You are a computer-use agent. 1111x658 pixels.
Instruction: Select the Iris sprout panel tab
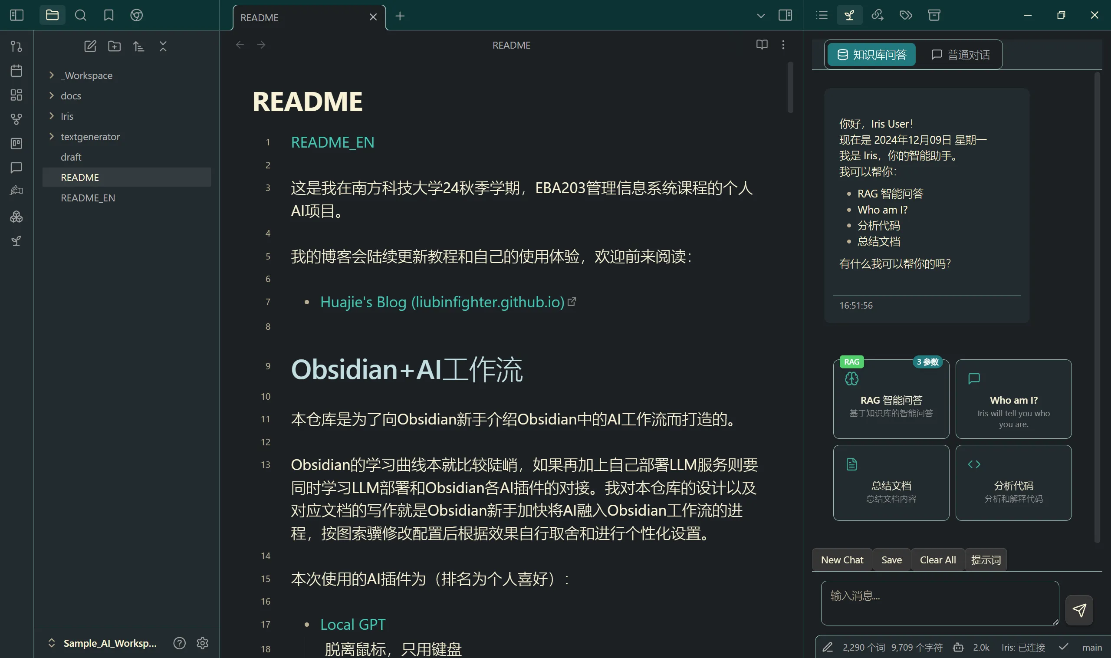(x=849, y=15)
